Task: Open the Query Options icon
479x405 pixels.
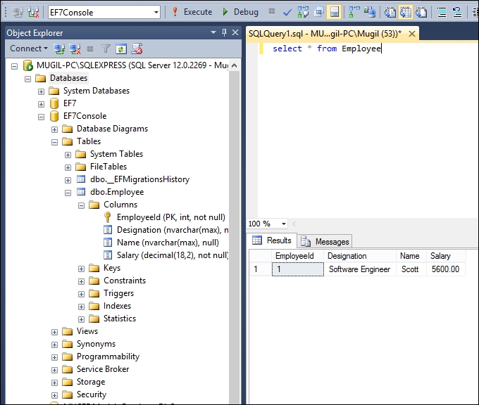Action: pos(318,12)
